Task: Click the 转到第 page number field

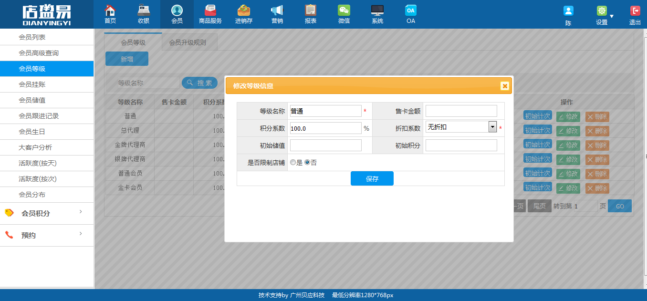Action: (x=585, y=206)
